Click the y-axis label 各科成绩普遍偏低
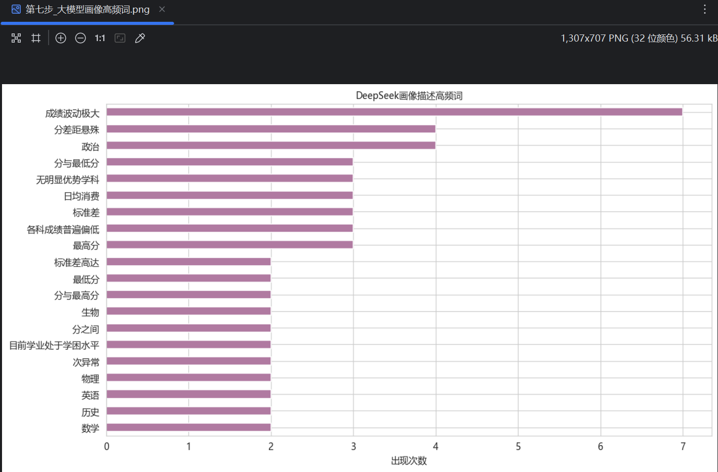The height and width of the screenshot is (472, 718). [63, 230]
